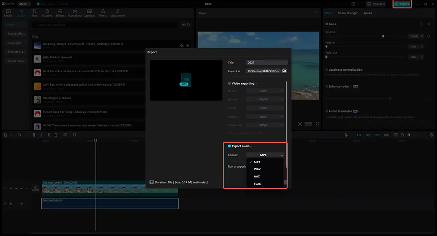The height and width of the screenshot is (236, 437).
Task: Click the Export button at top right
Action: [402, 4]
